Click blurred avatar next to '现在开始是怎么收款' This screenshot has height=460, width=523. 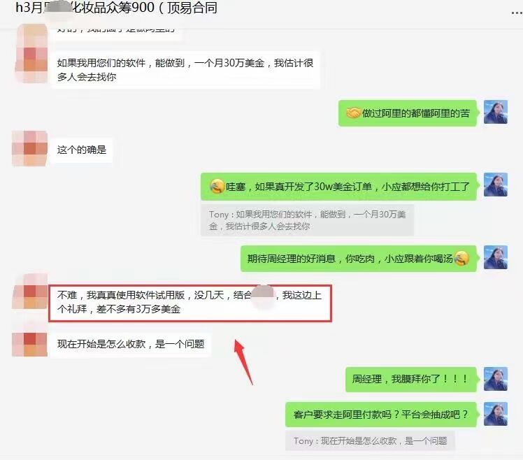(29, 344)
